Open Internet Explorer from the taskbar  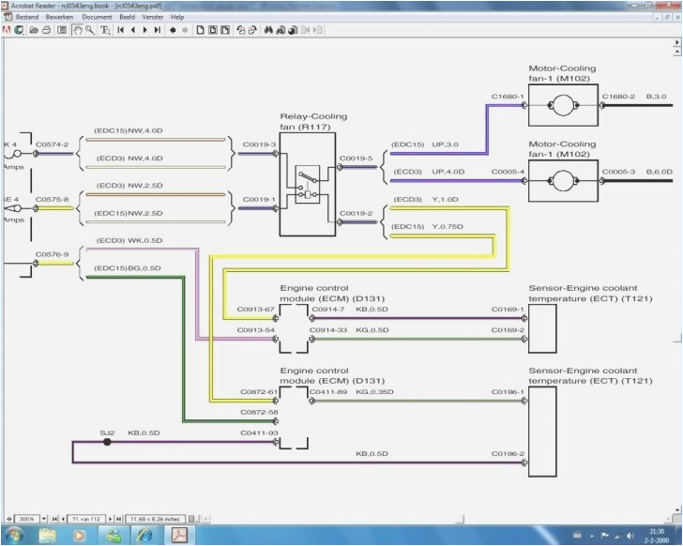(145, 536)
